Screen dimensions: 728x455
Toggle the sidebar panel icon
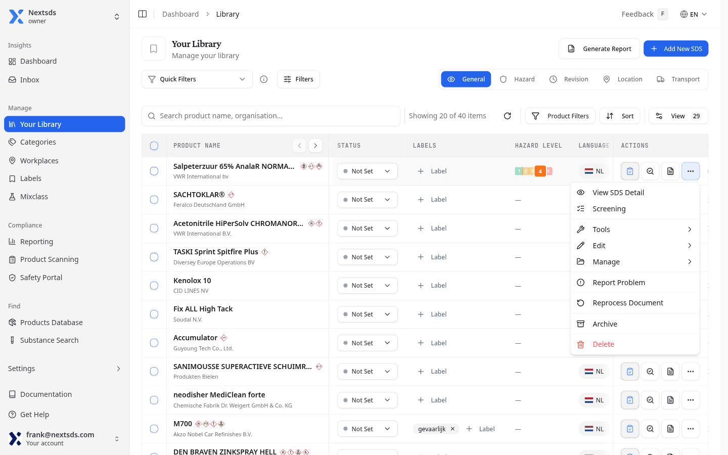(x=143, y=14)
